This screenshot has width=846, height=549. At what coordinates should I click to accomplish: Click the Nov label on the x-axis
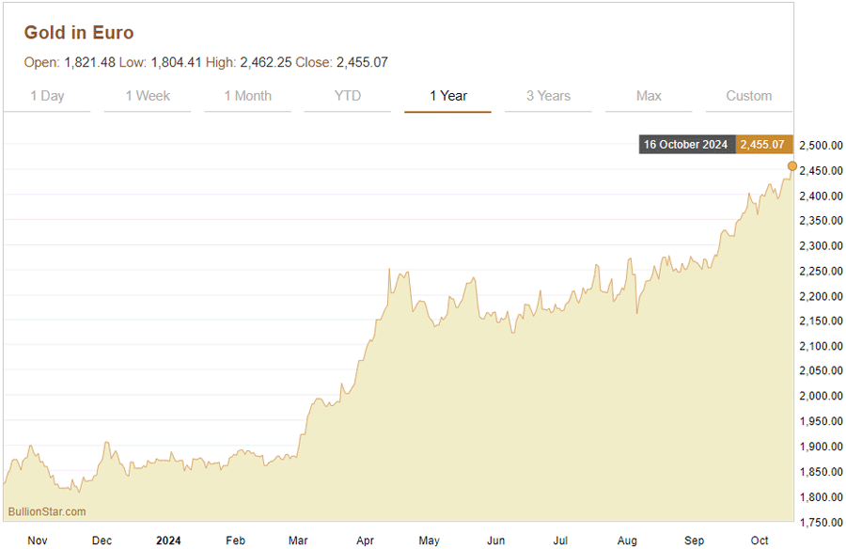[x=38, y=541]
